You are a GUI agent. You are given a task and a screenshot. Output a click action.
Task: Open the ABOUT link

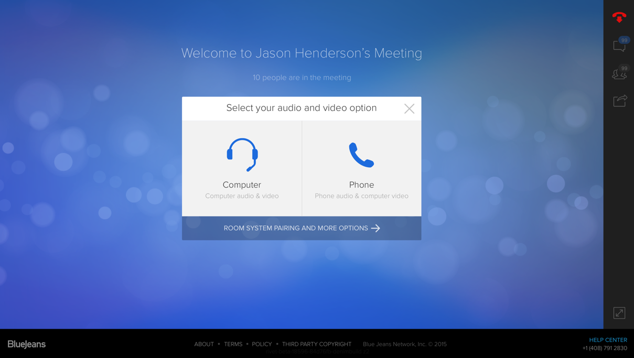click(x=204, y=344)
